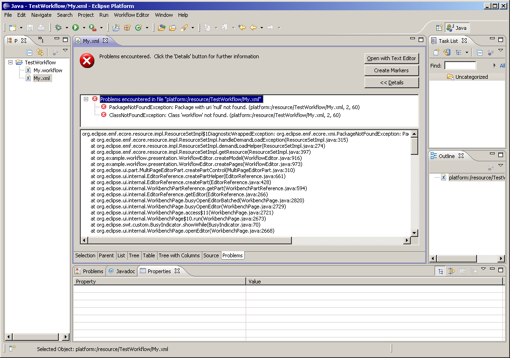The image size is (510, 358).
Task: Collapse the TestWorkflow project node
Action: pyautogui.click(x=11, y=62)
